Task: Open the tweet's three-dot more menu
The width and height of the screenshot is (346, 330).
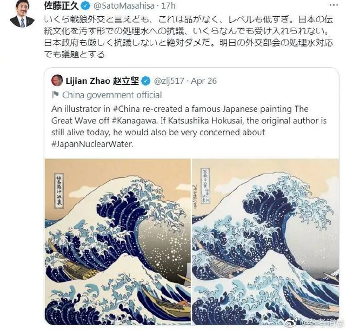Action: pyautogui.click(x=334, y=5)
